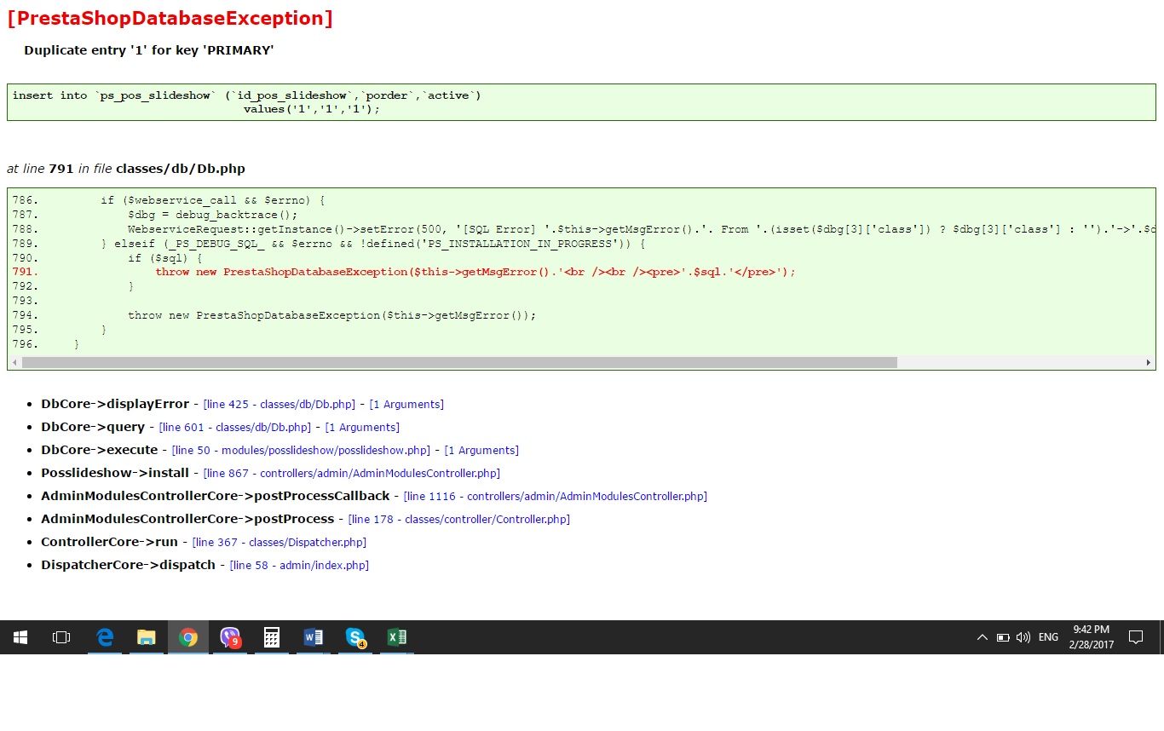The height and width of the screenshot is (731, 1164).
Task: Switch to Microsoft Excel on the taskbar
Action: pyautogui.click(x=397, y=637)
